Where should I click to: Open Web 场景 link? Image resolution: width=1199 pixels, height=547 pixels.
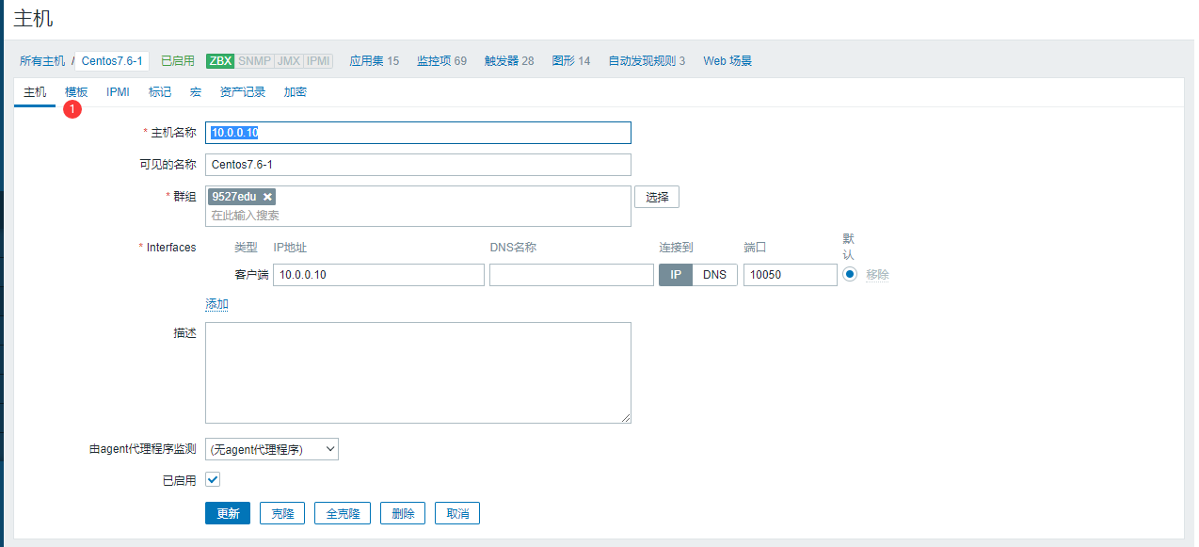coord(727,61)
